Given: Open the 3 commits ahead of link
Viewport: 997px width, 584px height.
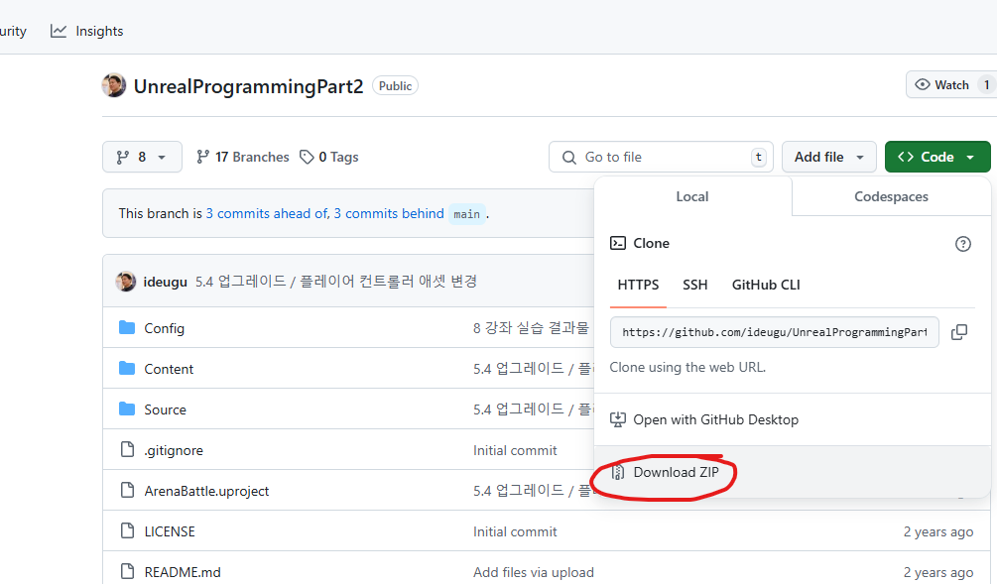Looking at the screenshot, I should (267, 213).
